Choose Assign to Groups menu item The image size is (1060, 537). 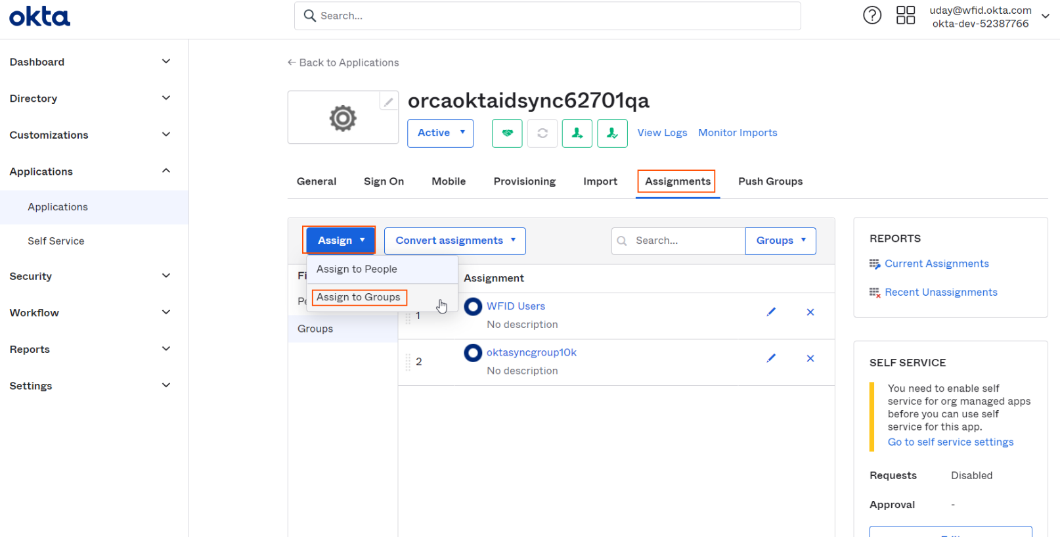click(x=382, y=298)
